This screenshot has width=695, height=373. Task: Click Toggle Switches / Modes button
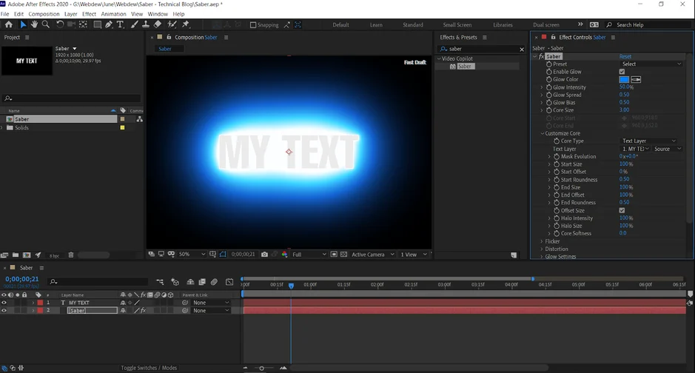(149, 368)
